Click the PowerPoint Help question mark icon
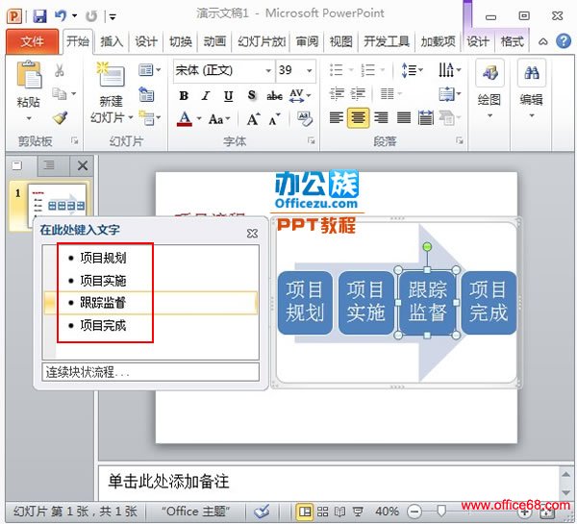 coord(564,41)
